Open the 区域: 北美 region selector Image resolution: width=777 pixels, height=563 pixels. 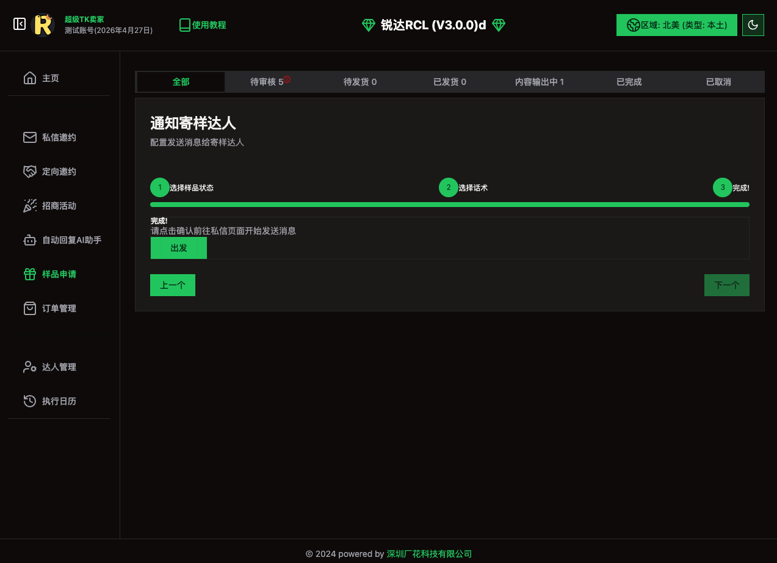[676, 25]
